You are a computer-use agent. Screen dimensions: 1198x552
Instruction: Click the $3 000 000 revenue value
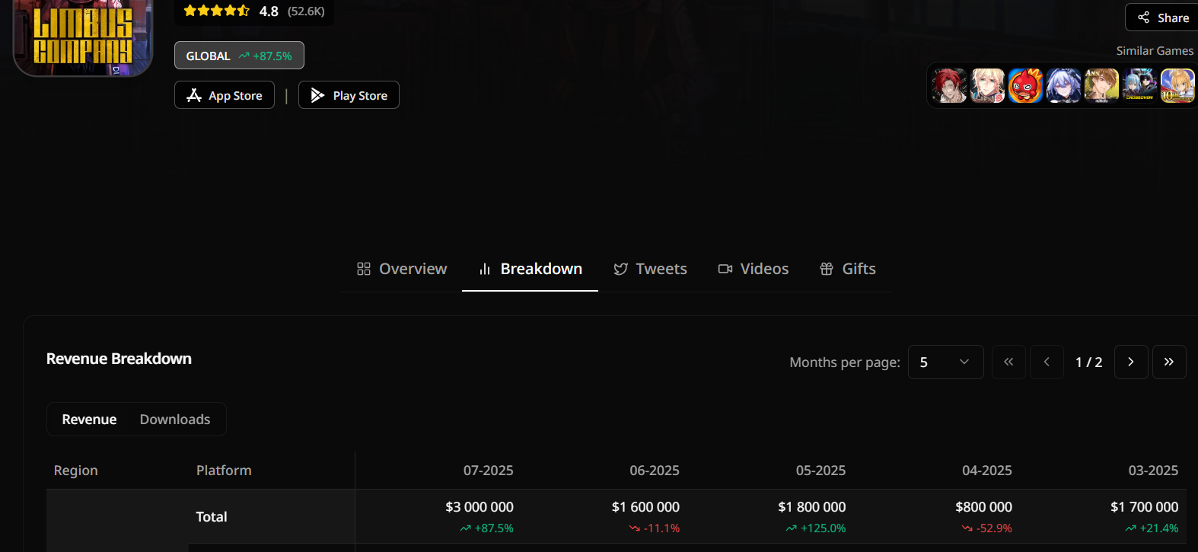(x=480, y=507)
